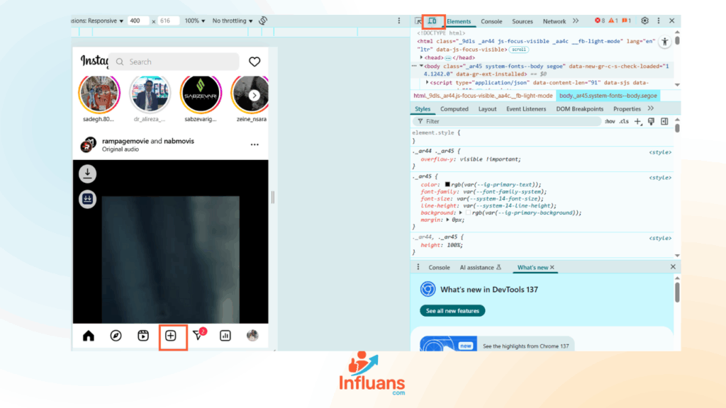Click the viewport width field showing 400

click(138, 21)
